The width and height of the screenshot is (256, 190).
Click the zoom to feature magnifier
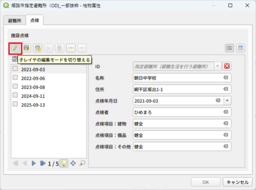click(82, 163)
